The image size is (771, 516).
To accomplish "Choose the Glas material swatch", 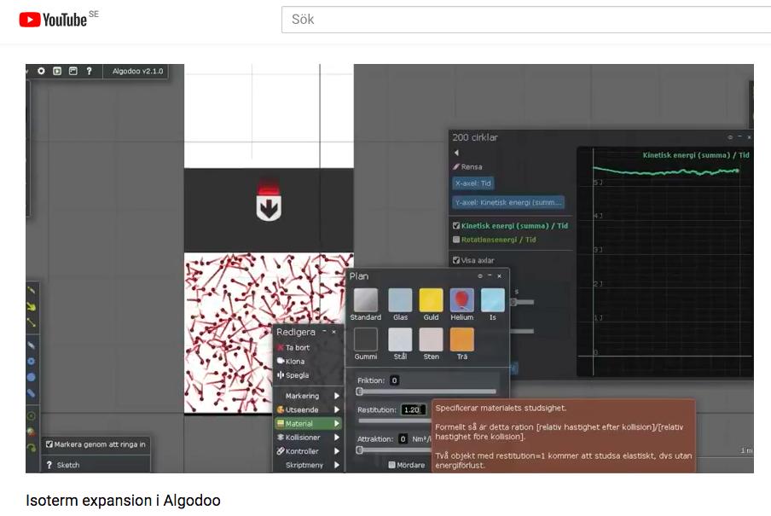I will 400,299.
